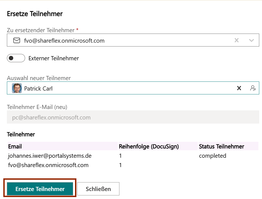Expand the Zu ersetzender Teilnehmer dropdown
This screenshot has height=199, width=262.
(251, 40)
